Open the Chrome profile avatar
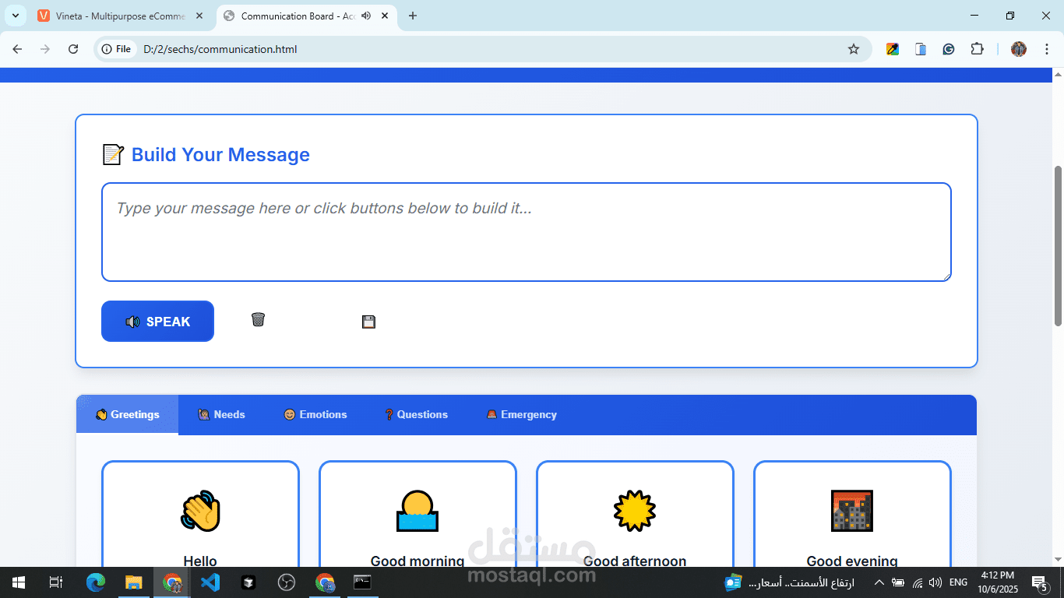The height and width of the screenshot is (598, 1064). [1019, 49]
